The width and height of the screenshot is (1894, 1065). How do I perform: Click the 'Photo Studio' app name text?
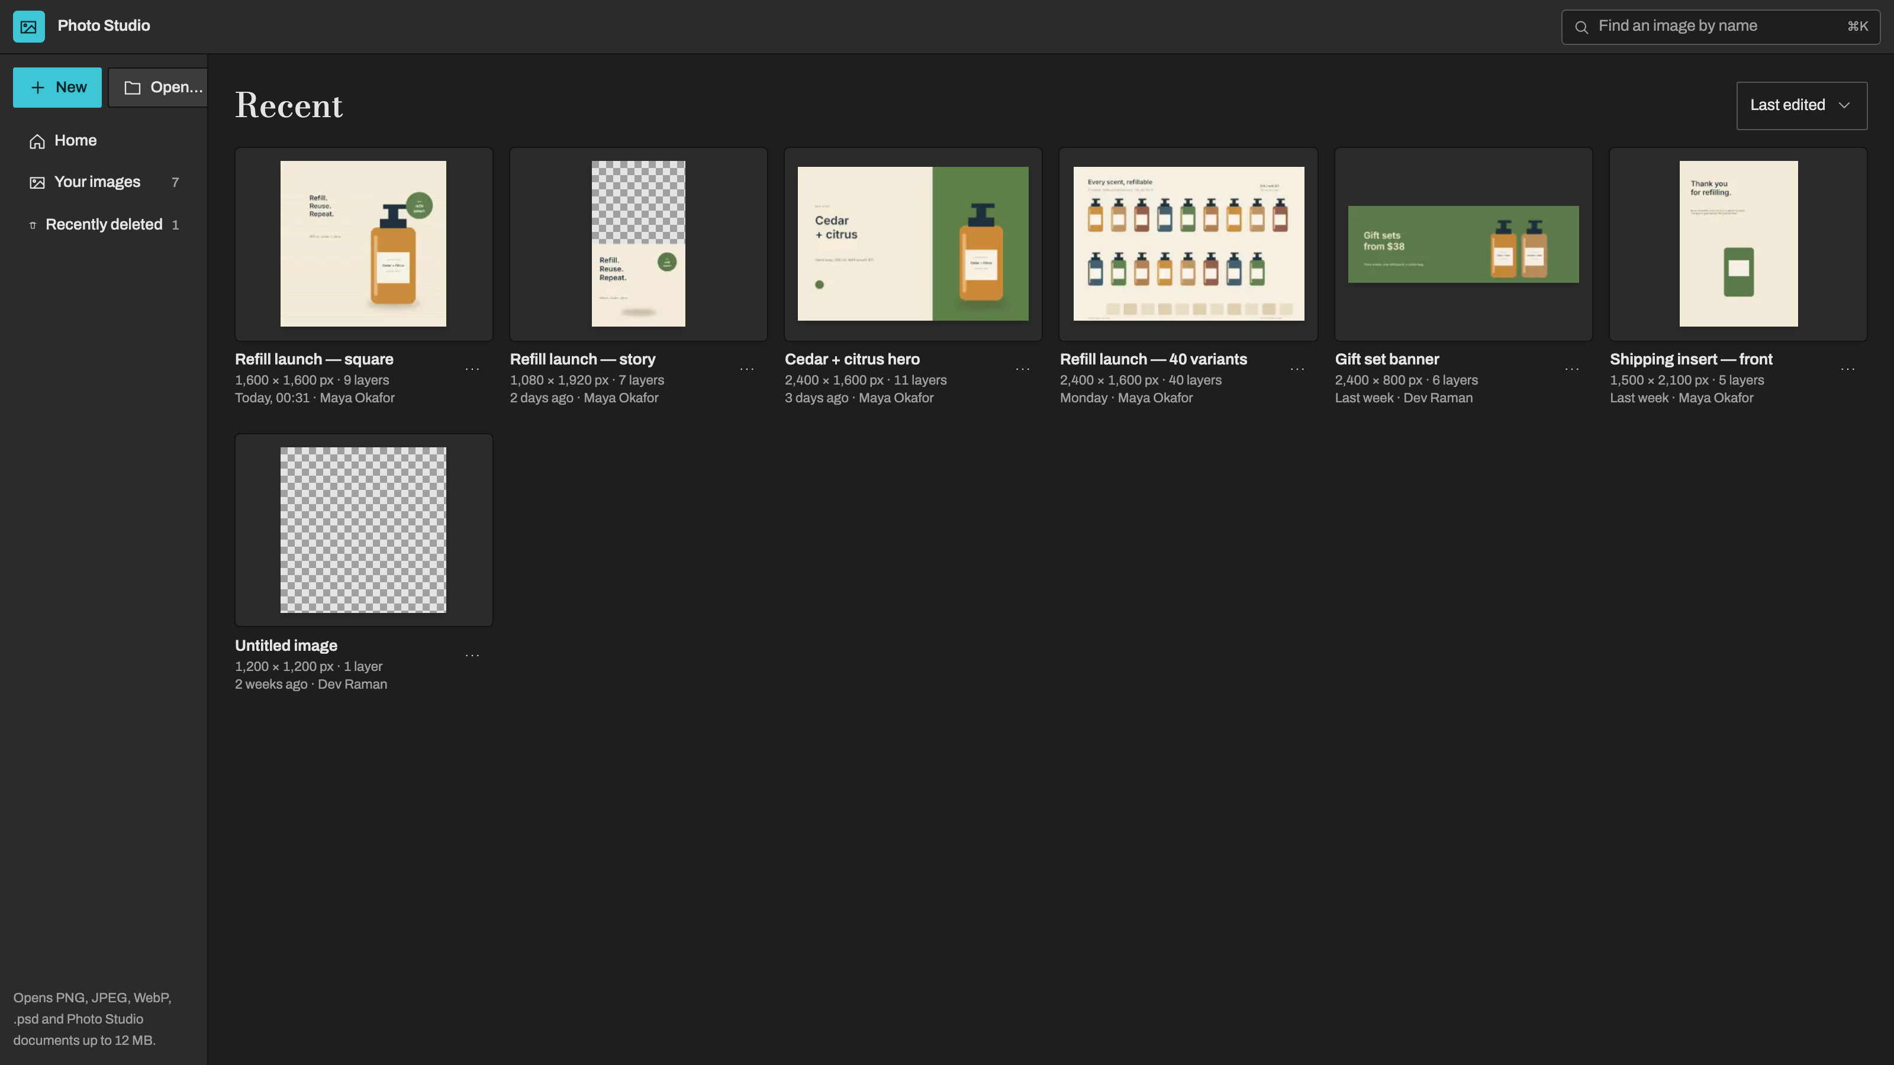pyautogui.click(x=104, y=25)
